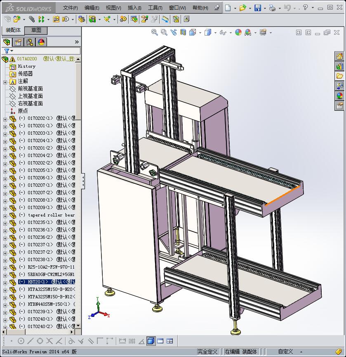Click the Home icon in right task pane

(x=339, y=56)
